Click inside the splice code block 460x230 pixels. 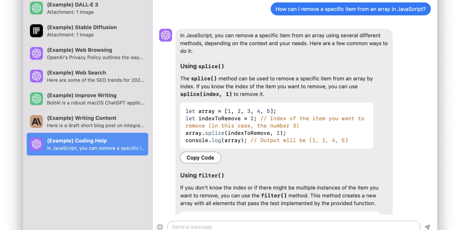pyautogui.click(x=276, y=125)
